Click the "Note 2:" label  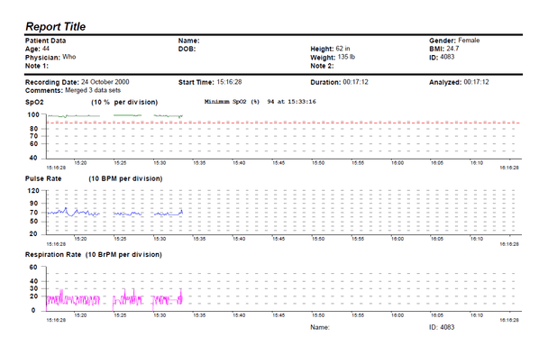(x=322, y=66)
